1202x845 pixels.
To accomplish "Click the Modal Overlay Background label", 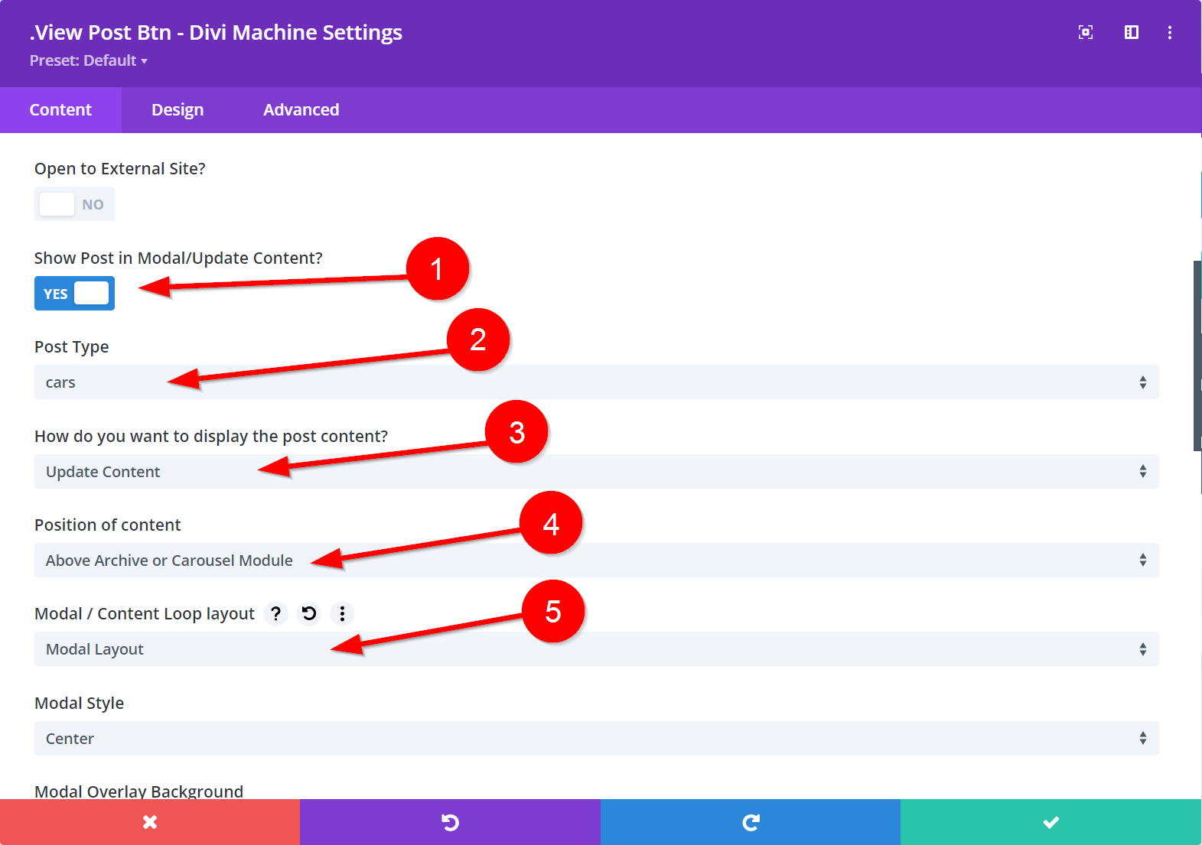I will (x=138, y=791).
